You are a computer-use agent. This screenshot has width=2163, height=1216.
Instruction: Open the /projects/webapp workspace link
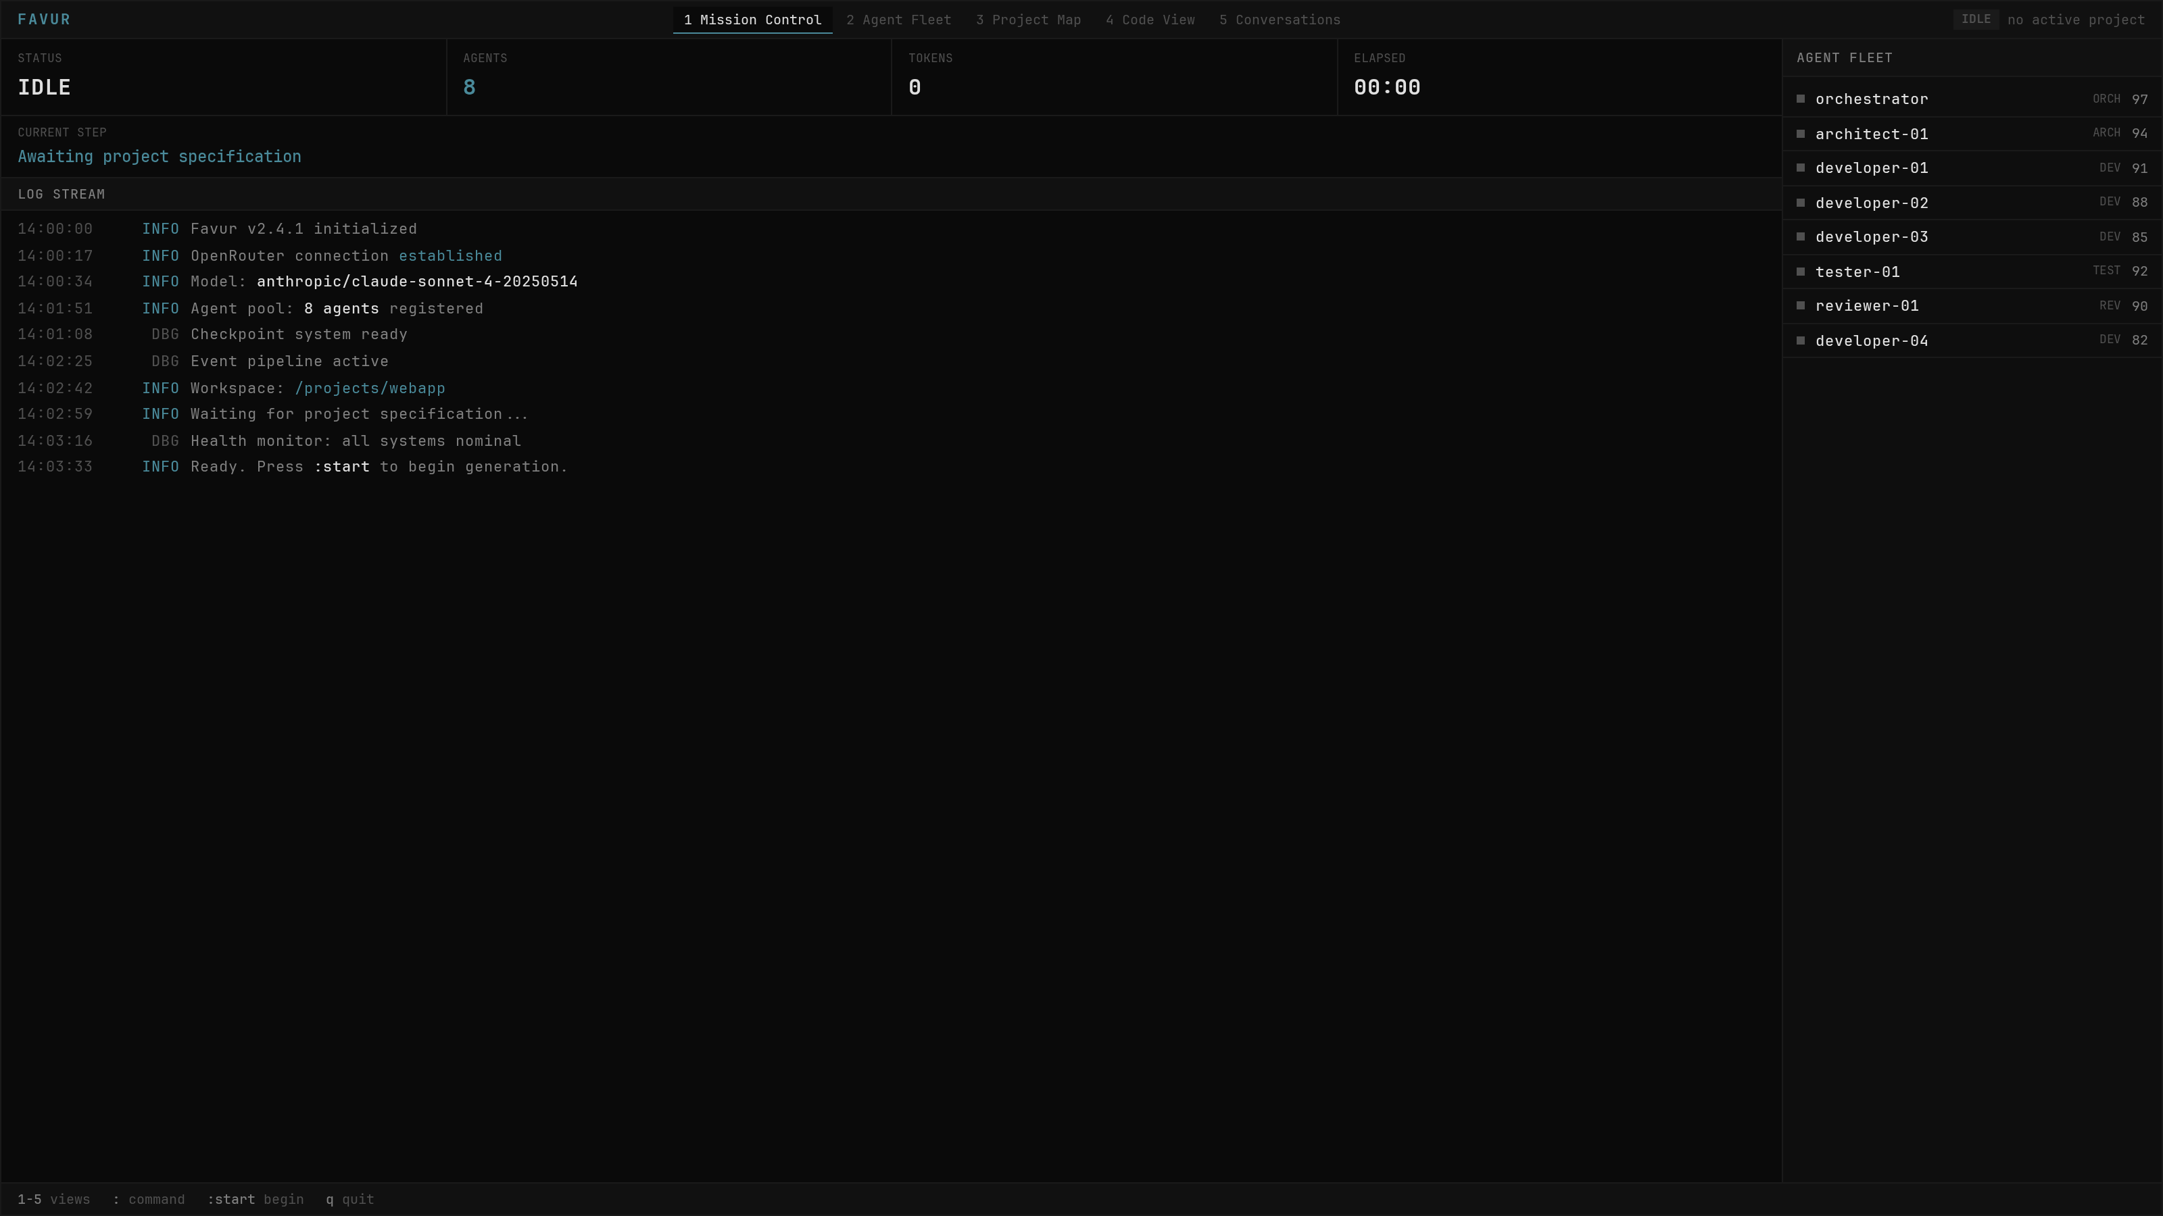click(370, 388)
